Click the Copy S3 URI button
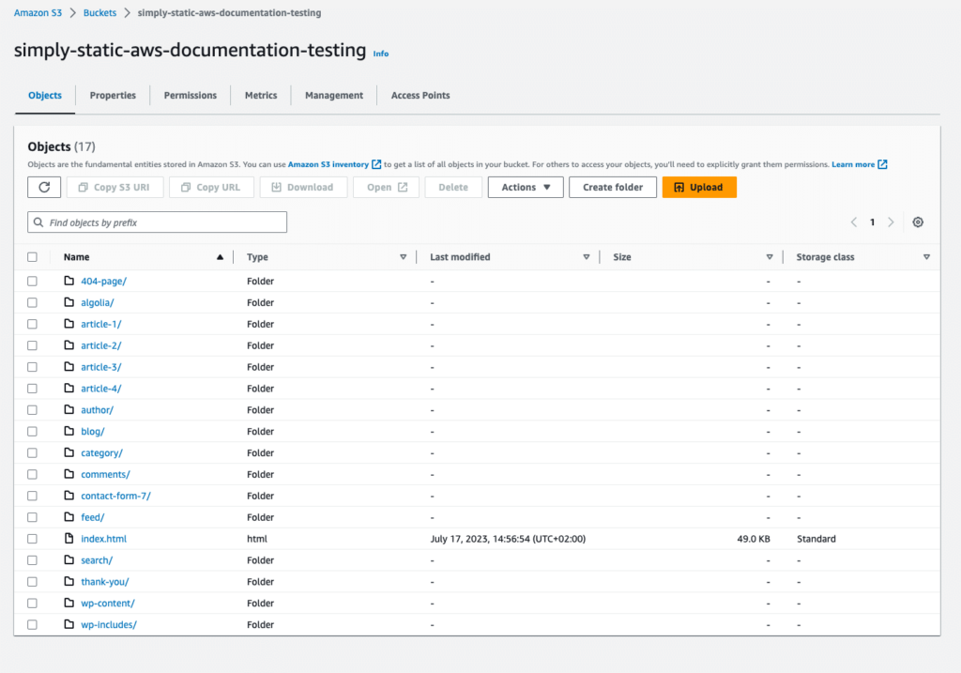Viewport: 961px width, 673px height. (114, 187)
